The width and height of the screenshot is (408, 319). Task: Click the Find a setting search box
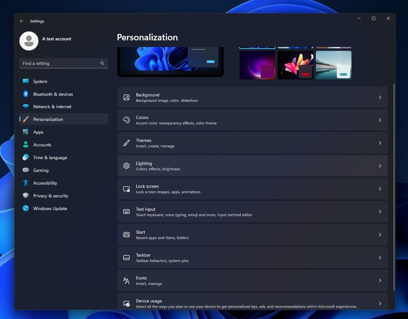coord(64,63)
